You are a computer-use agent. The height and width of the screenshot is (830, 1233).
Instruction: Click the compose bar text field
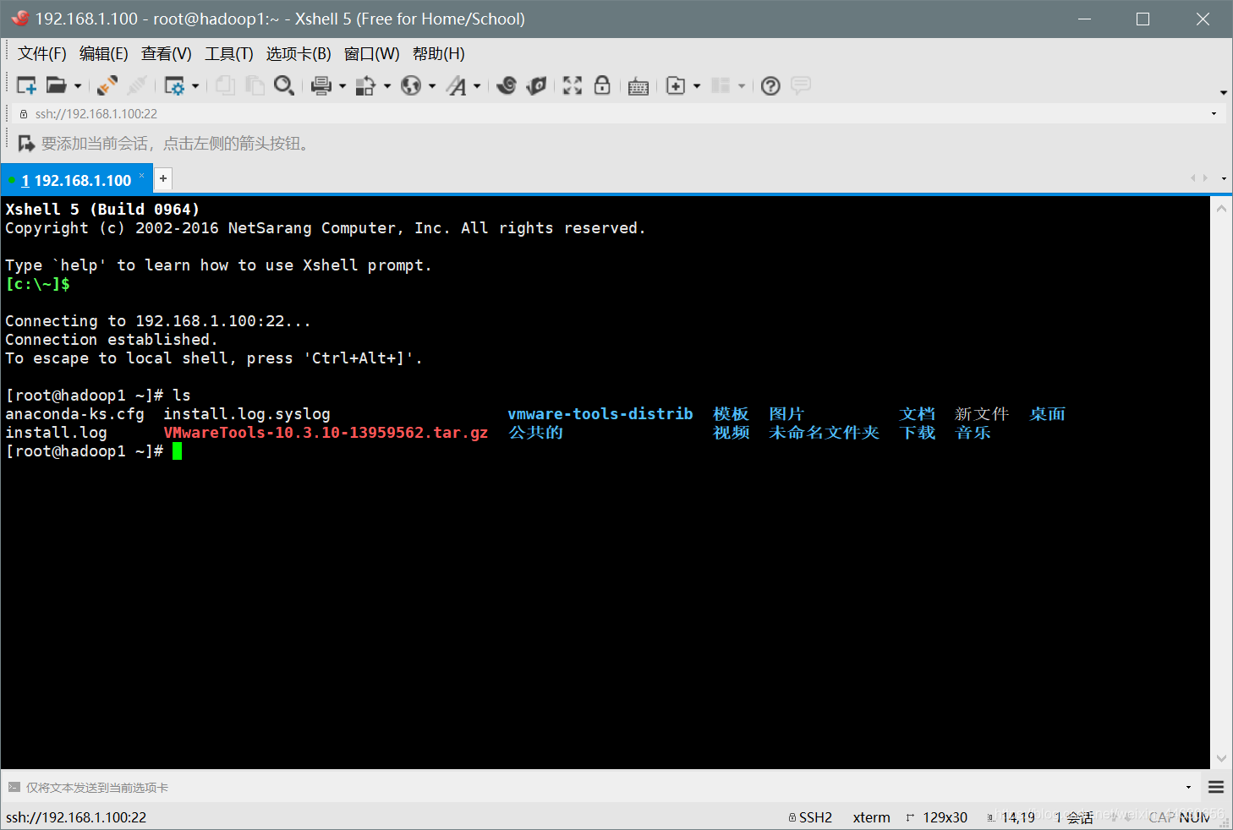(600, 787)
